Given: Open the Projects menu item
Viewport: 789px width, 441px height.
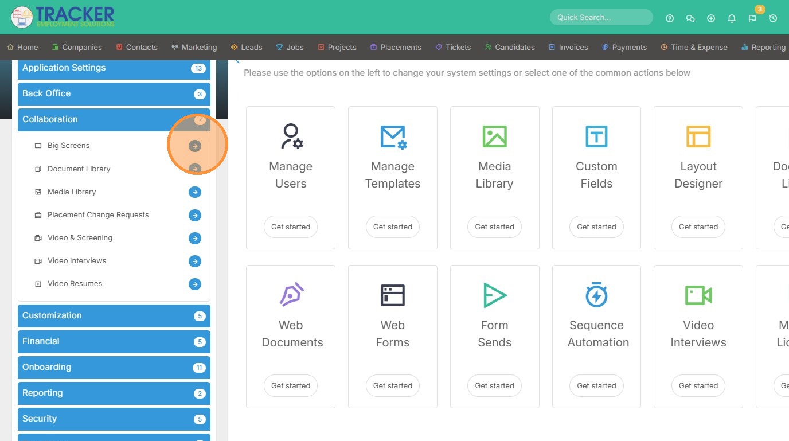Looking at the screenshot, I should point(337,48).
